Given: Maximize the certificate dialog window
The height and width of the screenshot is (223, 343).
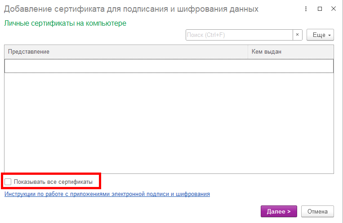Looking at the screenshot, I should pos(320,9).
